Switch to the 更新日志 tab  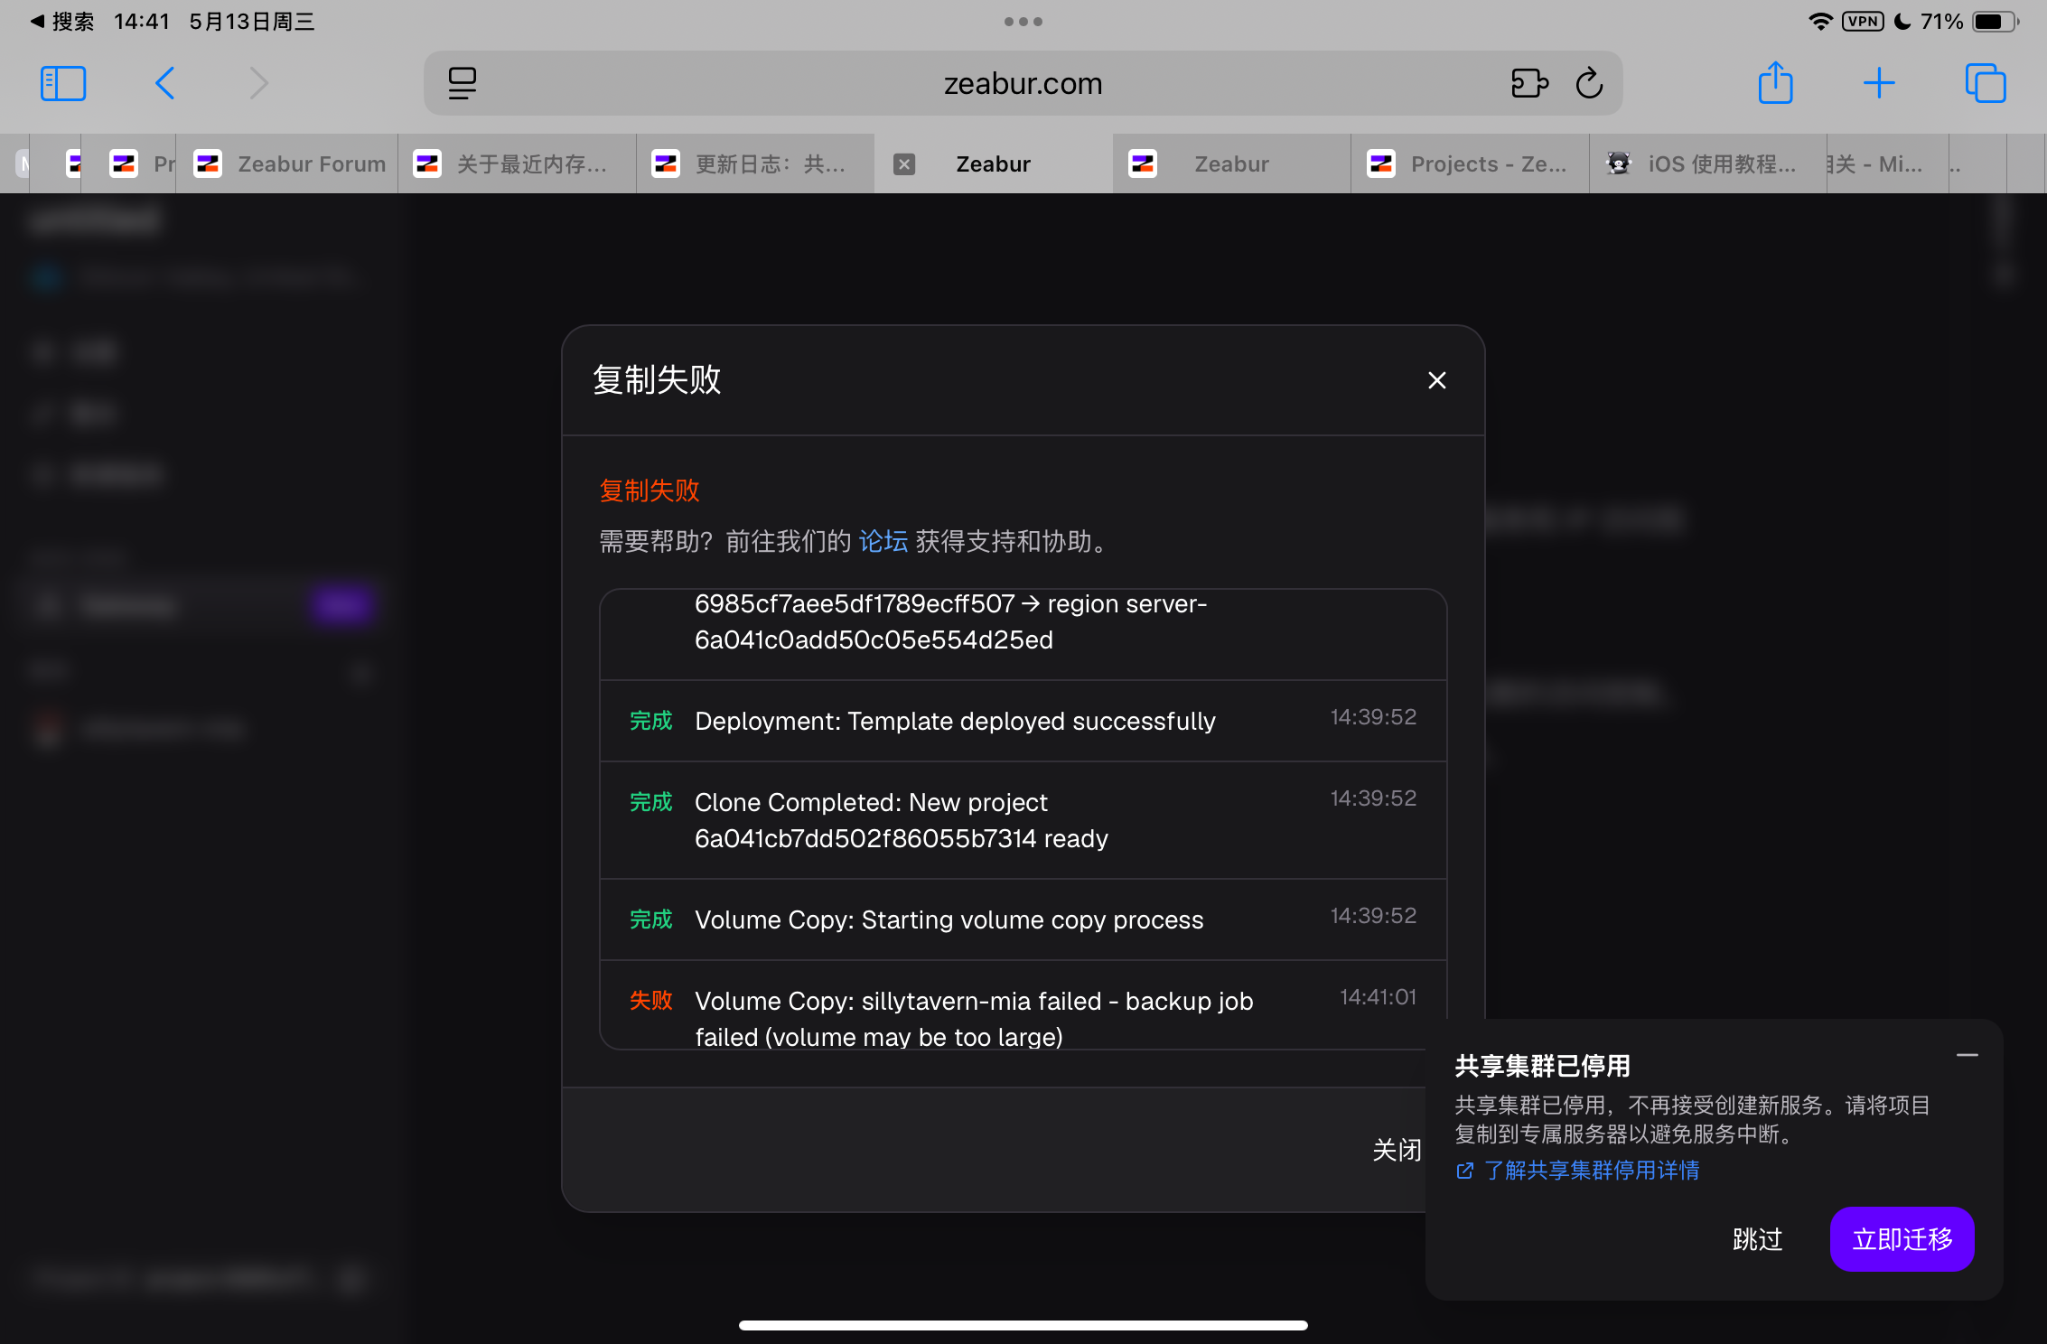(755, 163)
